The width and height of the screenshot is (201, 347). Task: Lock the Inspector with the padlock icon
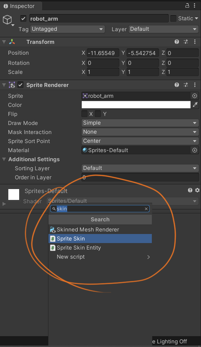(x=187, y=6)
